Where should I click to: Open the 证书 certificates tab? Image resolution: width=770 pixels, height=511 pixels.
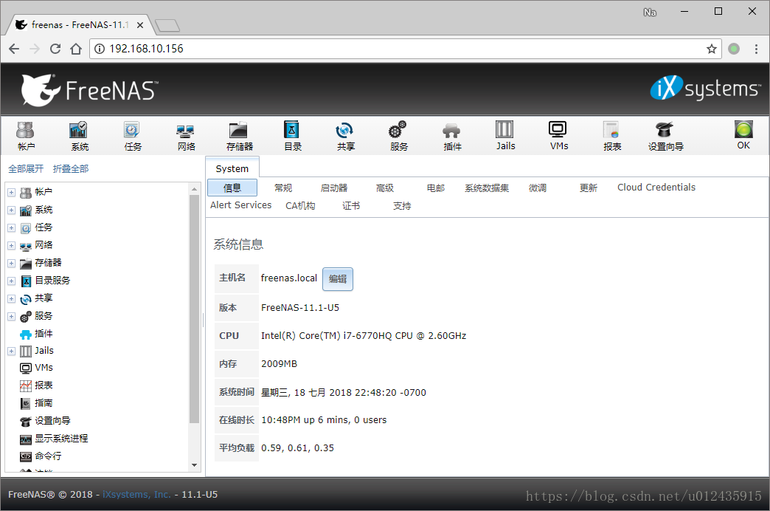351,205
